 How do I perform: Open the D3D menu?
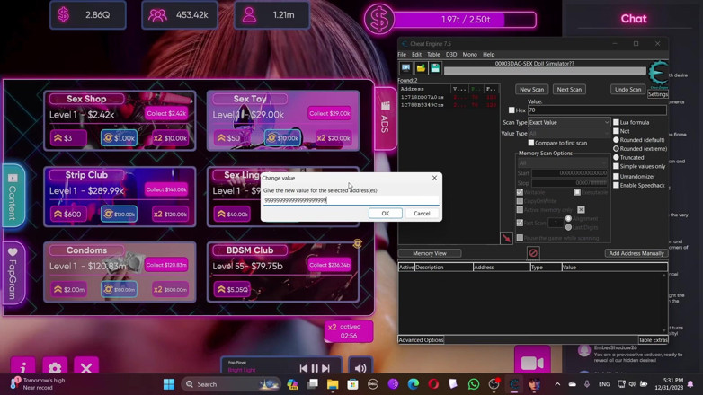coord(451,54)
